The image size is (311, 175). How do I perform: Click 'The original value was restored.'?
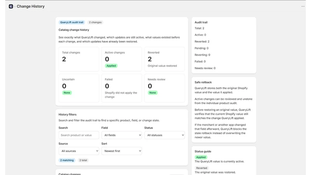pos(215,172)
